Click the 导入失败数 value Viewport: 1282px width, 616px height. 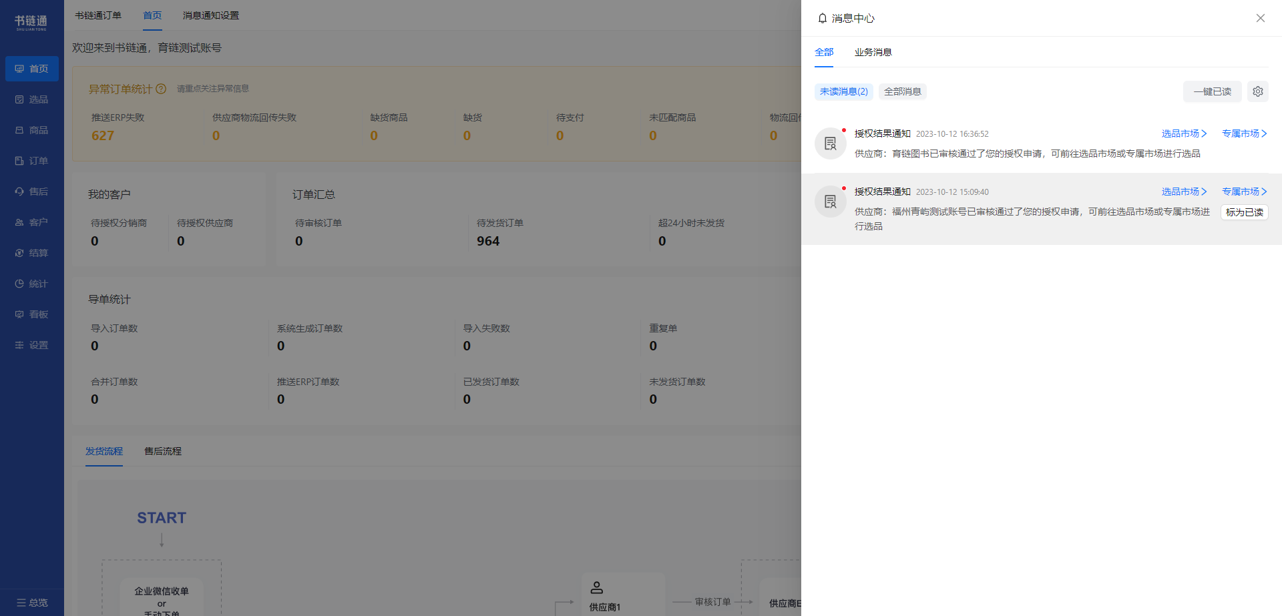point(467,346)
